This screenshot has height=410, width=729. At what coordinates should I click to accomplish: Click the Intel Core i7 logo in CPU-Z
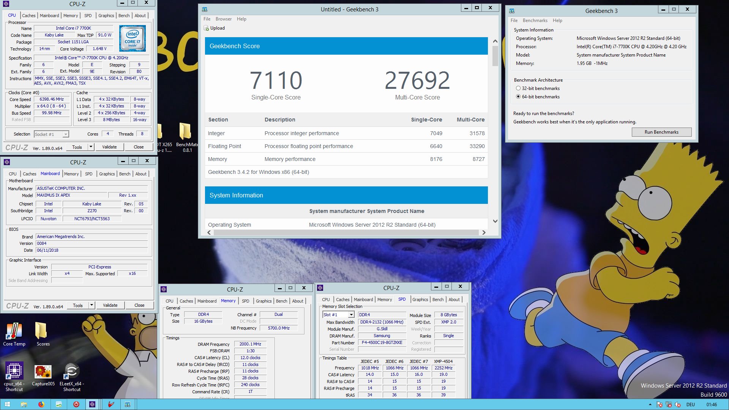click(x=132, y=38)
